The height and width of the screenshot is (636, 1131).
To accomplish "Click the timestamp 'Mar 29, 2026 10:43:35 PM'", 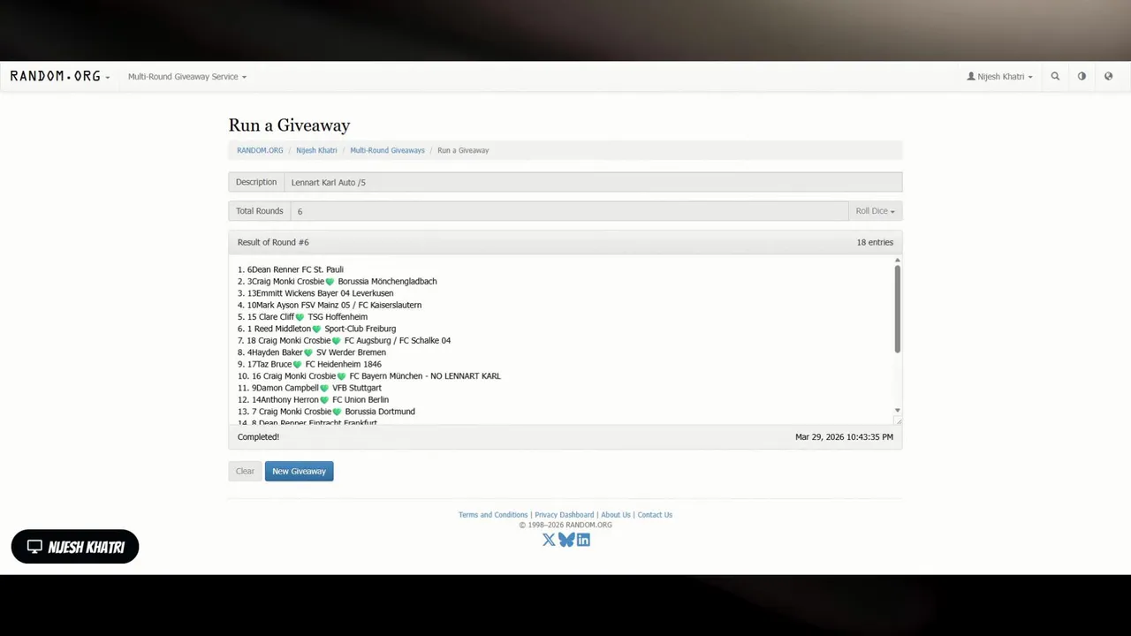I will tap(844, 437).
